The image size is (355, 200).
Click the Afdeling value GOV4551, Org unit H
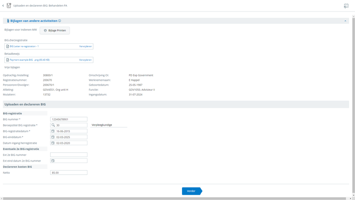[x=55, y=90]
